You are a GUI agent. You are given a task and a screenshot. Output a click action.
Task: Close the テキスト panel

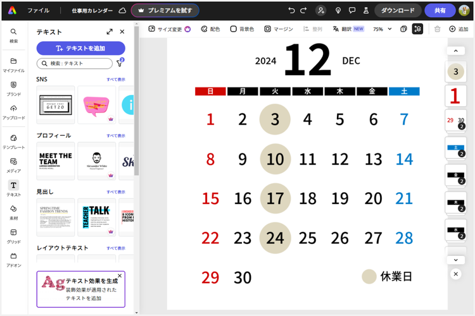coord(122,32)
